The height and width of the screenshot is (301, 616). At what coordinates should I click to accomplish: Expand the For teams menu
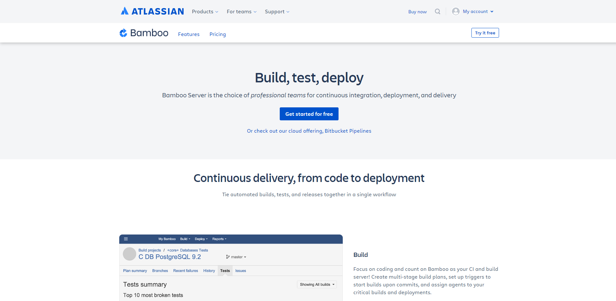click(242, 12)
